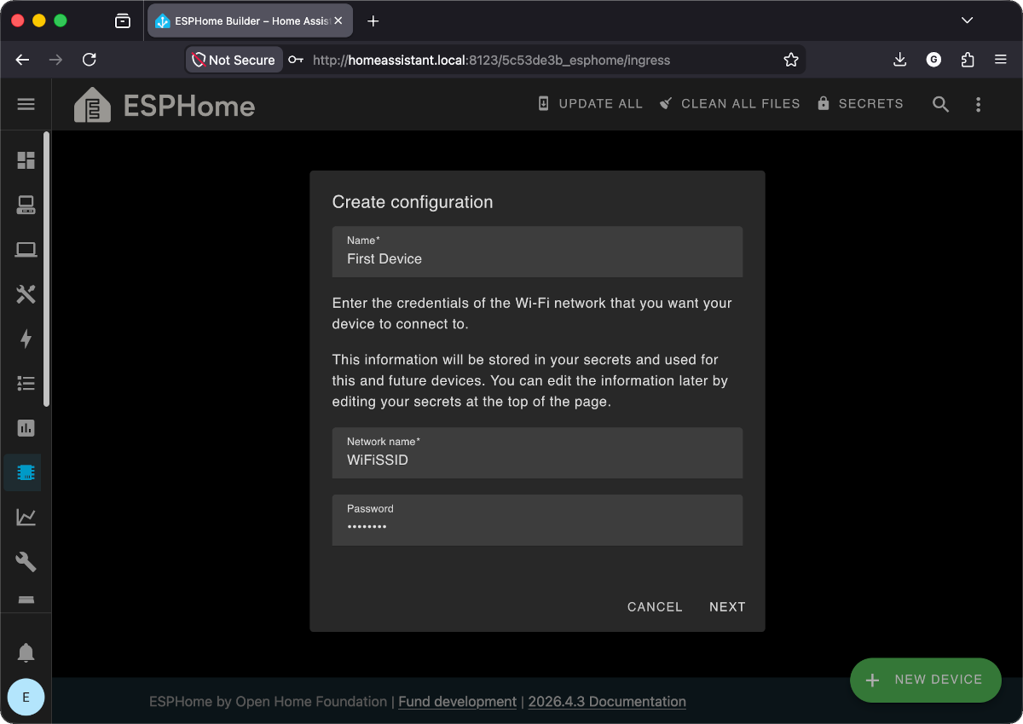
Task: Expand the list all tabs chevron
Action: point(967,20)
